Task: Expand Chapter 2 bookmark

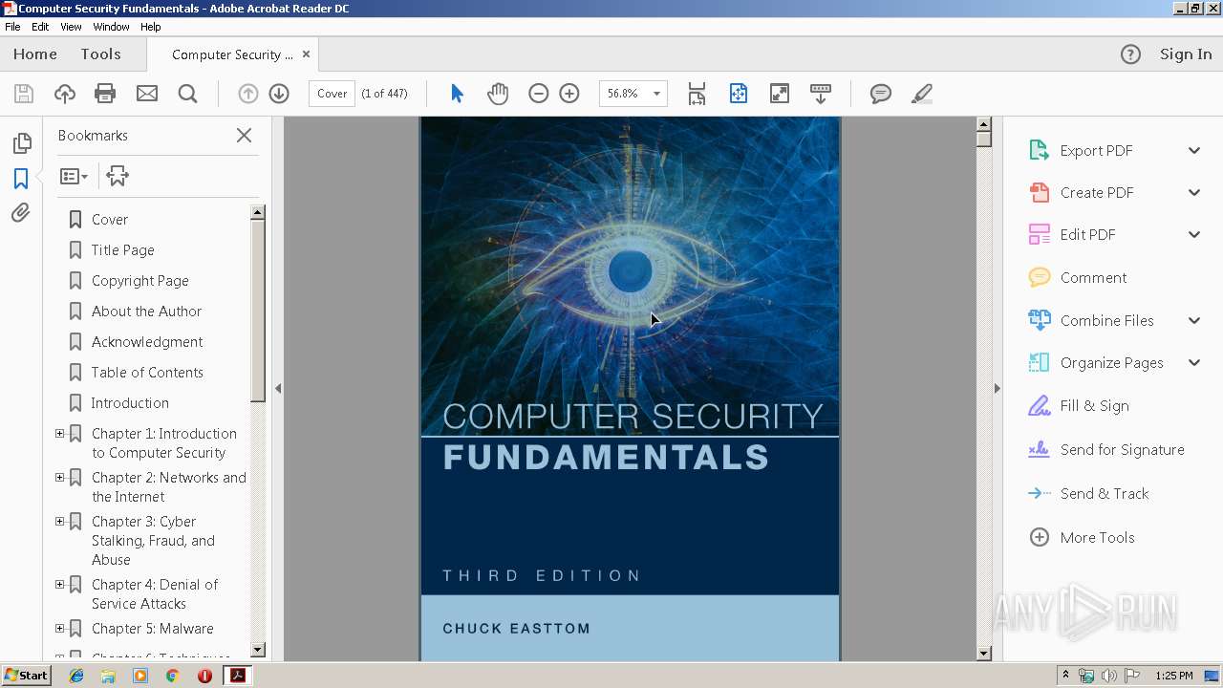Action: coord(59,478)
